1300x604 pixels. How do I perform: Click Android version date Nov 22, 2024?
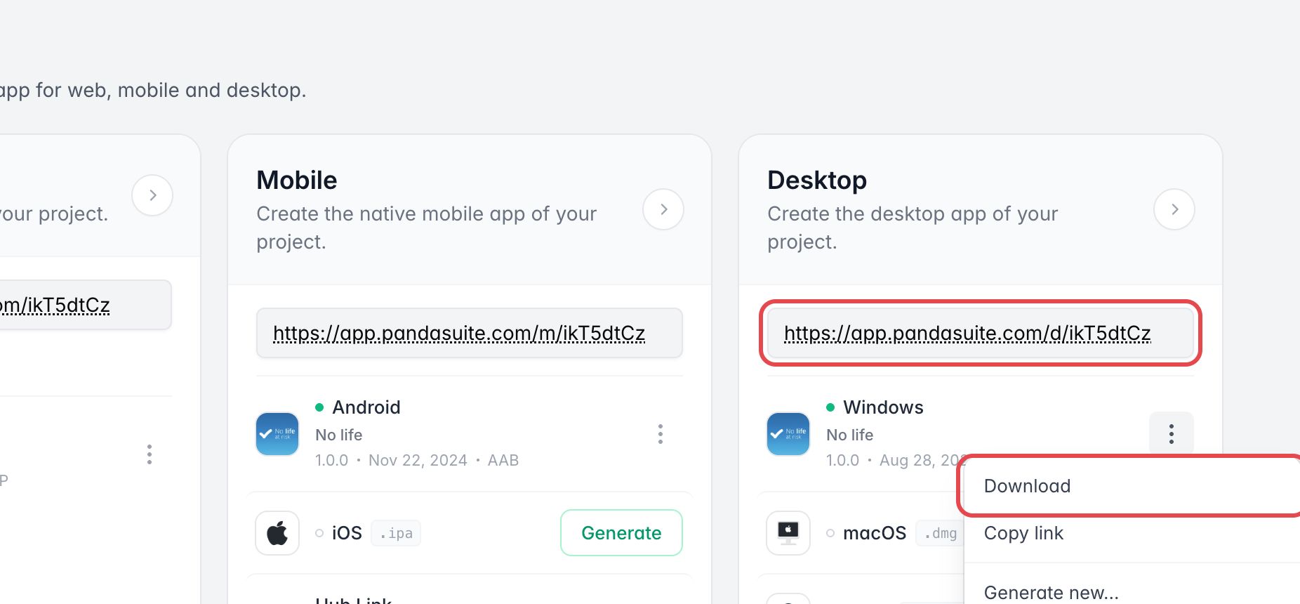click(418, 460)
